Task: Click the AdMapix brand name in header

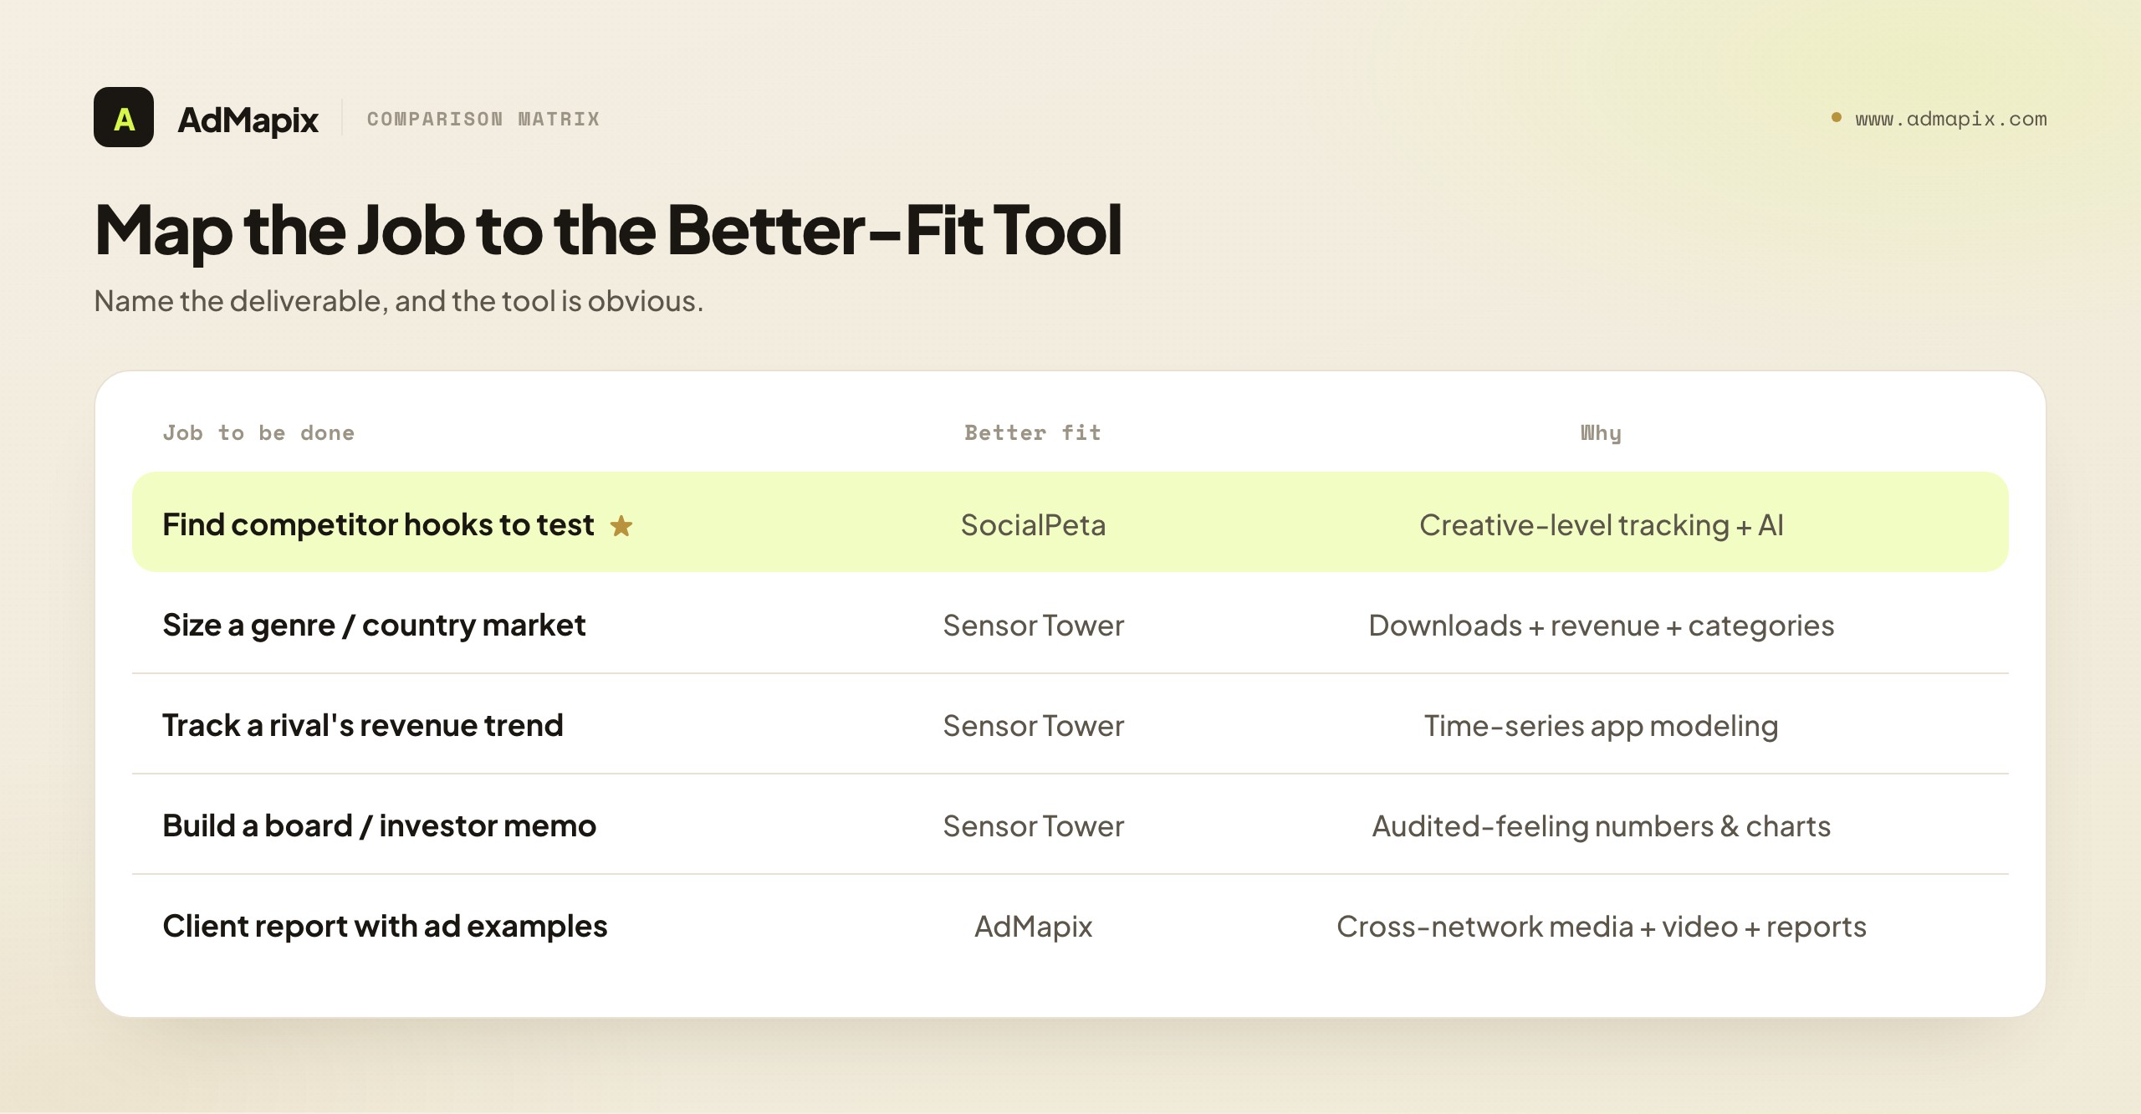Action: 248,120
